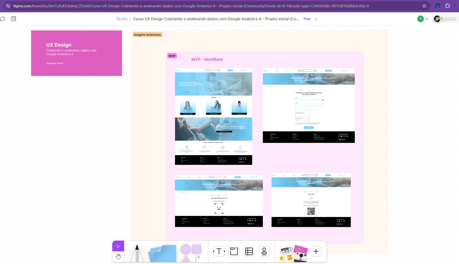Click the board file title
459x264 pixels.
[216, 19]
